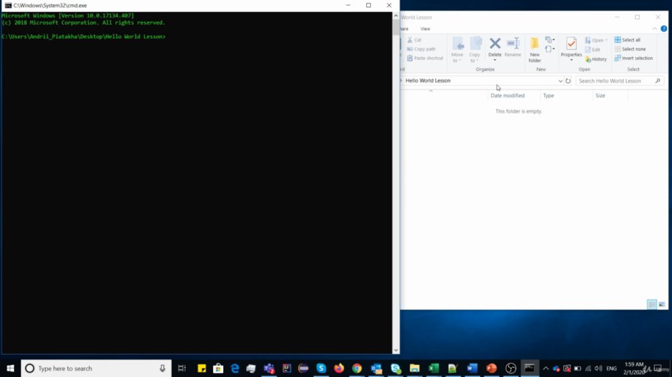Click ENG language indicator in tray
The image size is (672, 377).
[612, 368]
